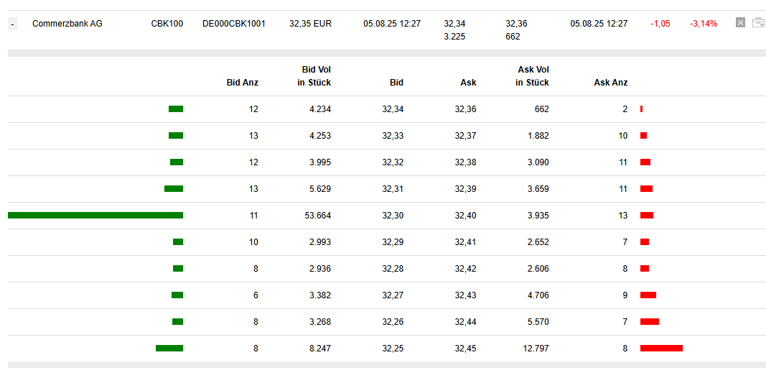Select the Bid Vol in Stück column header
Screen dimensions: 766x373
click(314, 76)
